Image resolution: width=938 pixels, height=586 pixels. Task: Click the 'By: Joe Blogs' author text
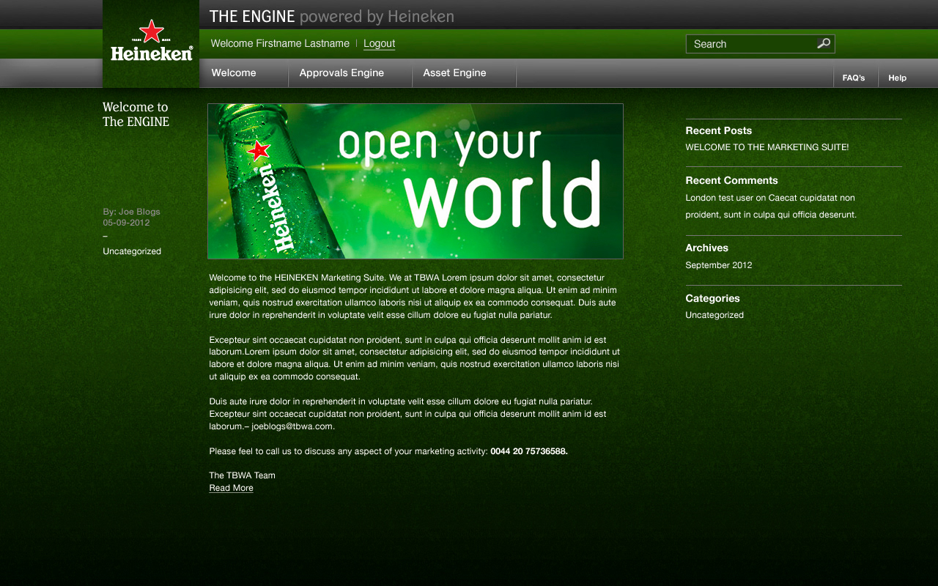coord(131,212)
